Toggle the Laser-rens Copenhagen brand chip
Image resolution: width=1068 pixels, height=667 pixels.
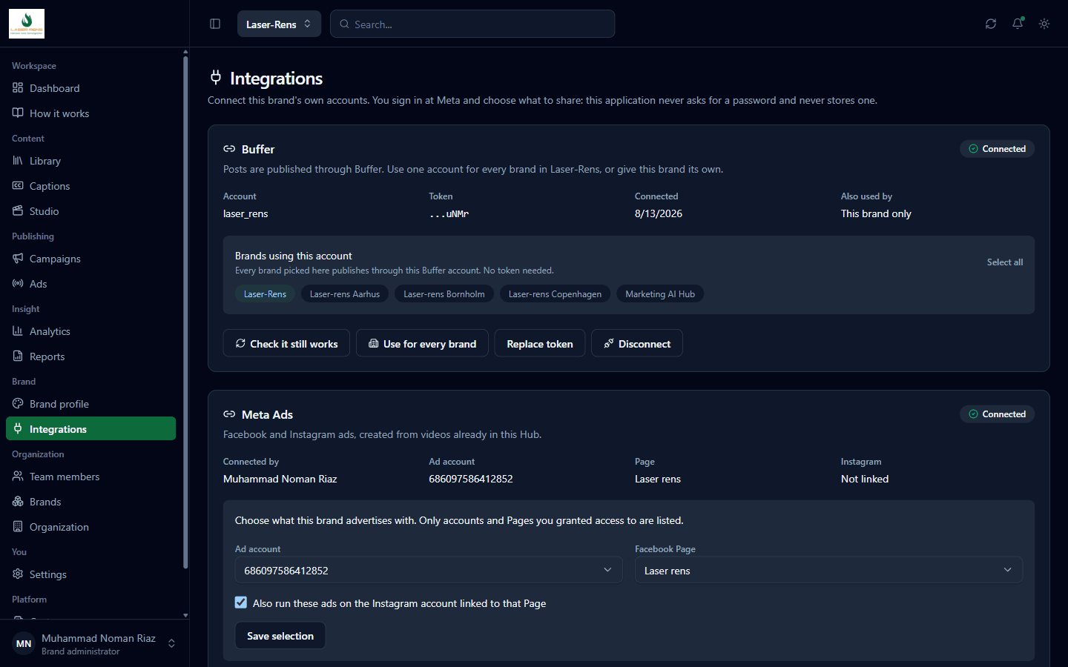(x=555, y=294)
